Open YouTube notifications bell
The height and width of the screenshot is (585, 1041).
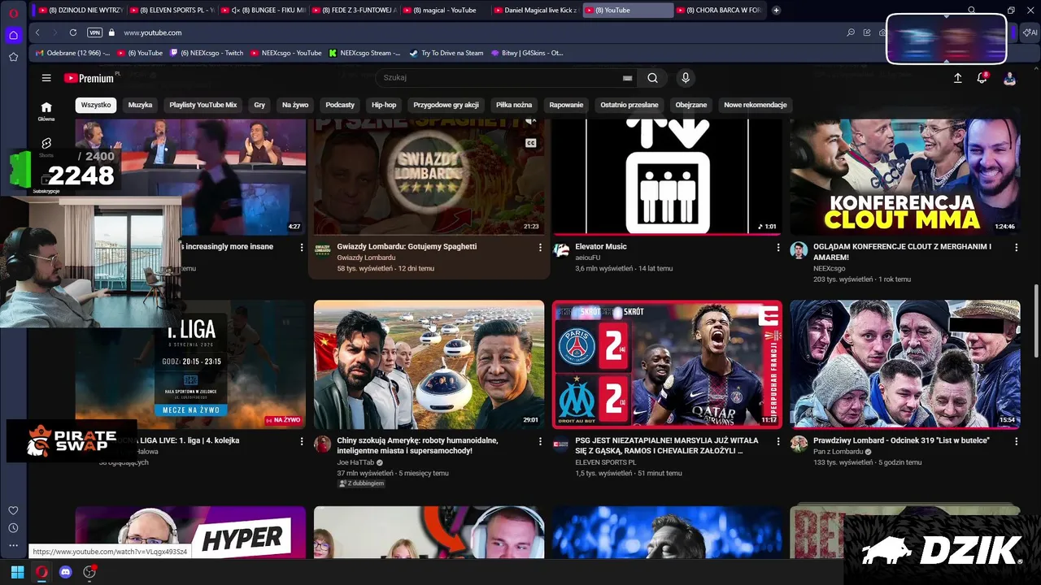point(982,78)
